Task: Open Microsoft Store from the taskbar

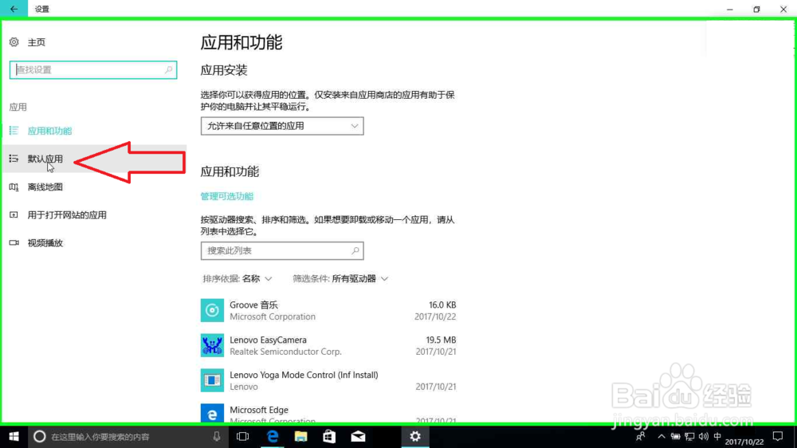Action: click(329, 436)
